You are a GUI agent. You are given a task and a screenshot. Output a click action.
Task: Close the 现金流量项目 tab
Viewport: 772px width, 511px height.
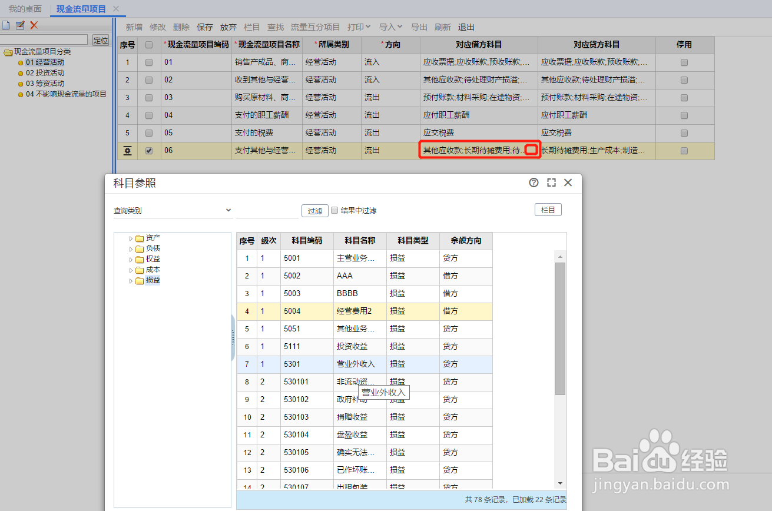tap(116, 9)
